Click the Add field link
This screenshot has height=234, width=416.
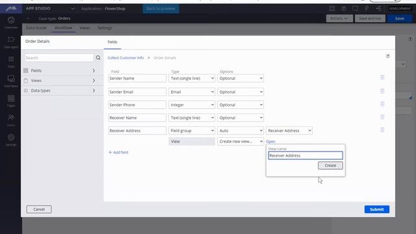pyautogui.click(x=118, y=152)
